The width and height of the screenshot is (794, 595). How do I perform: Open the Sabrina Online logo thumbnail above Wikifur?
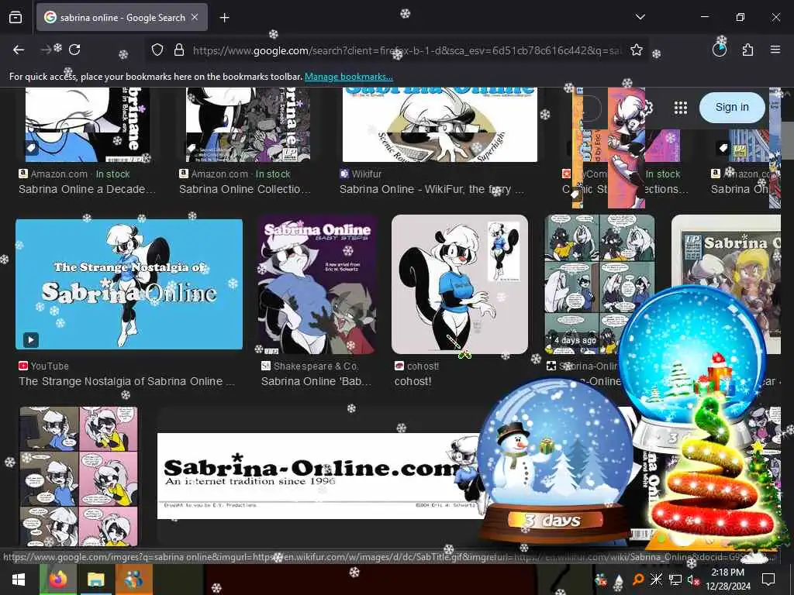pos(440,125)
